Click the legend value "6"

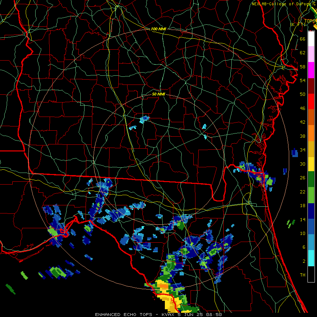(304, 247)
